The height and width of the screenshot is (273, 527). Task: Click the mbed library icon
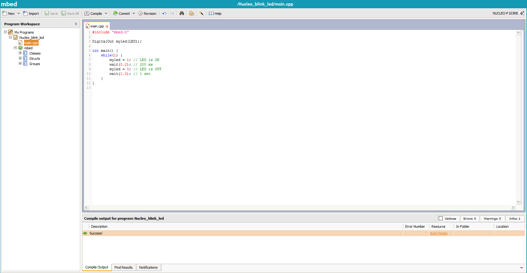click(20, 48)
